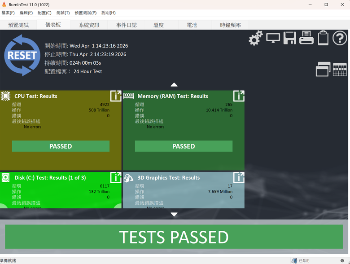350x264 pixels.
Task: Open Disk (C:) Test details info icon
Action: tap(116, 177)
